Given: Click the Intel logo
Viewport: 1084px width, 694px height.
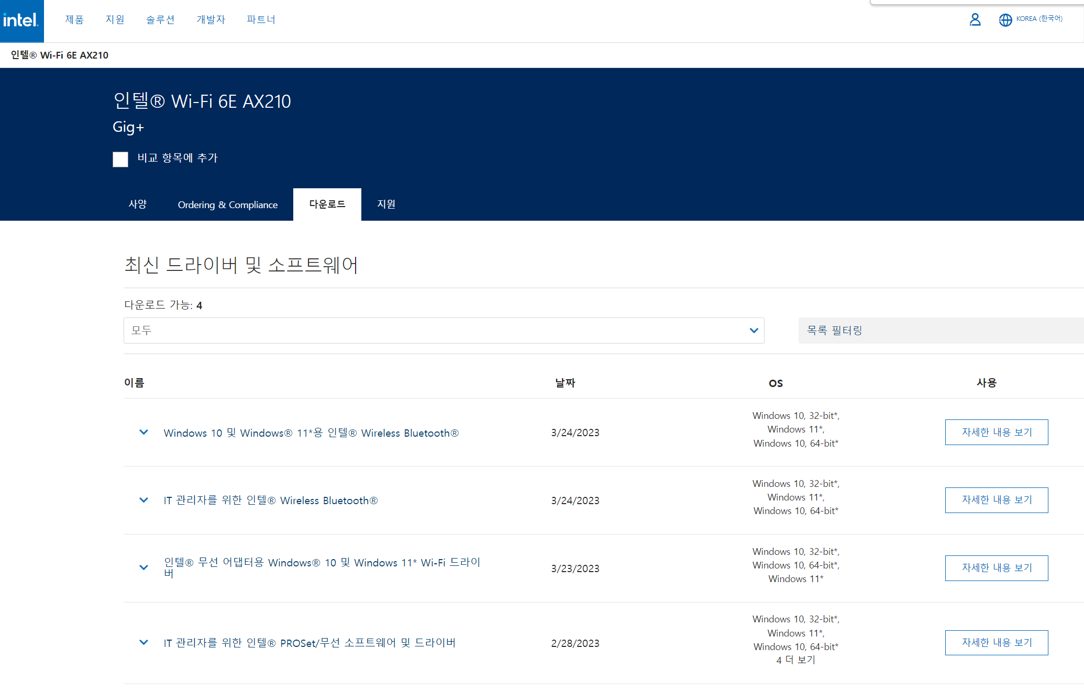Looking at the screenshot, I should coord(21,21).
